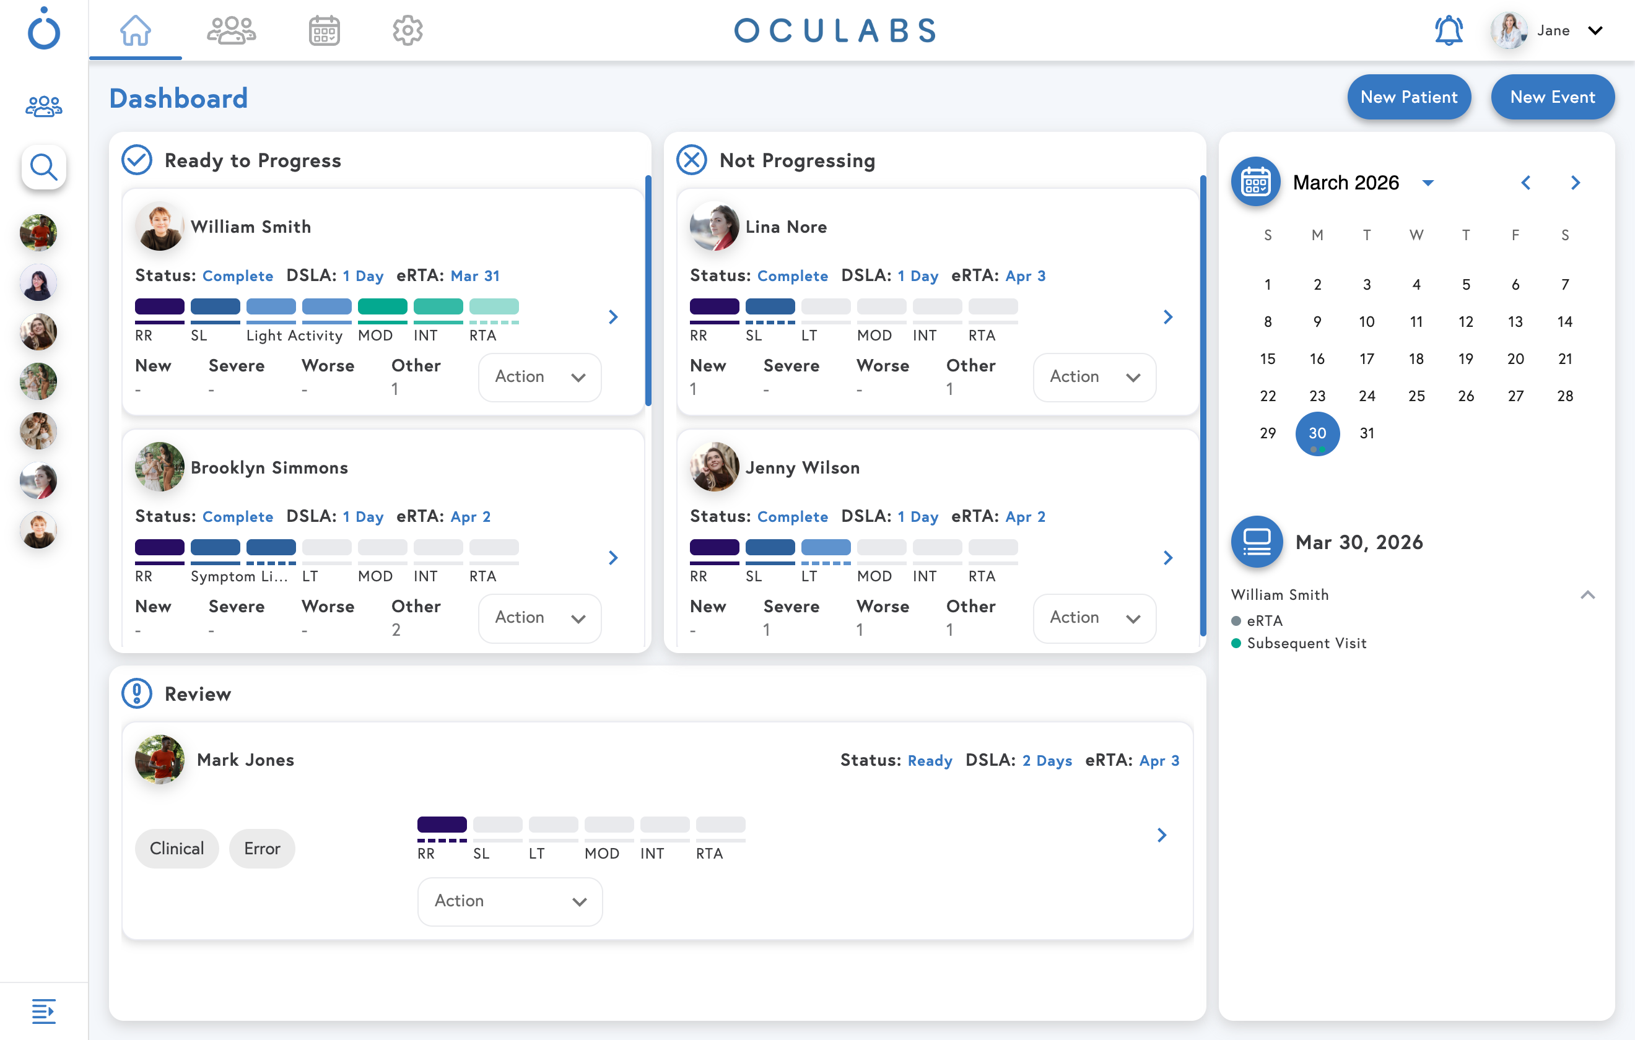Open Action dropdown for William Smith
1635x1040 pixels.
tap(540, 377)
